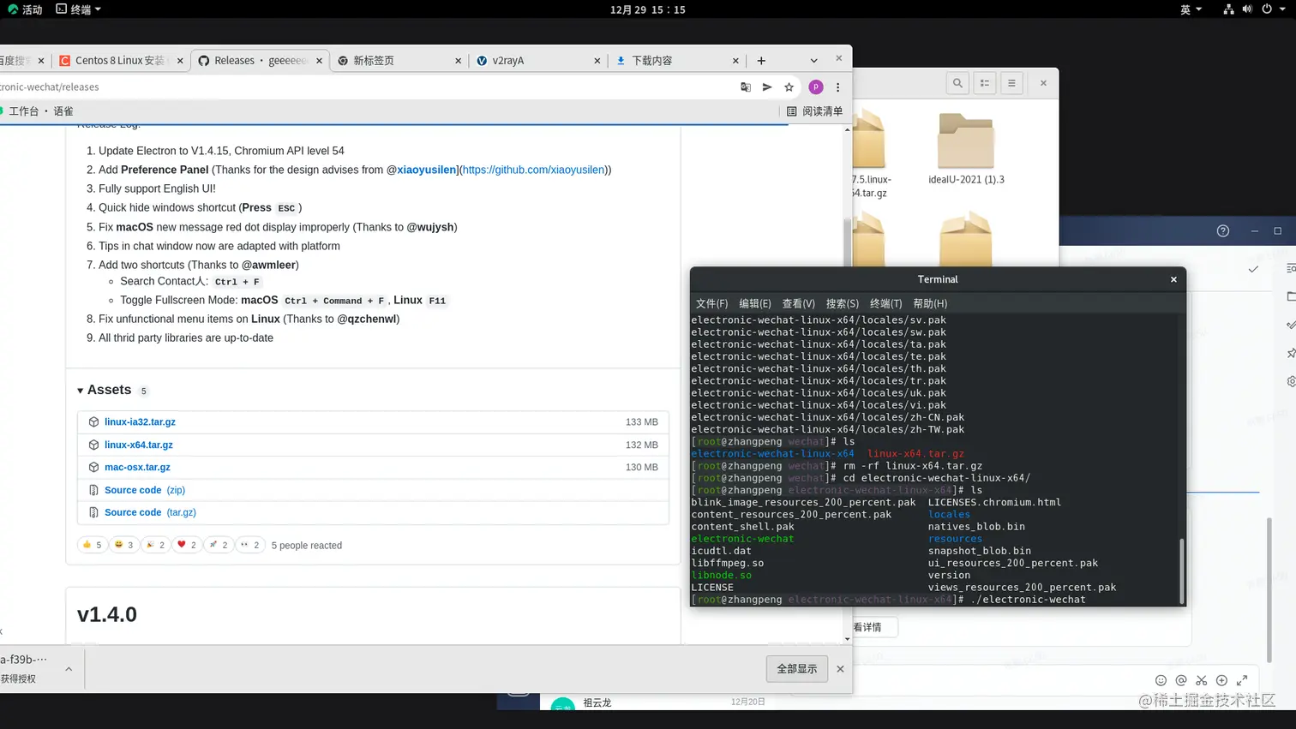
Task: Open file manager hamburger menu
Action: pyautogui.click(x=1011, y=83)
